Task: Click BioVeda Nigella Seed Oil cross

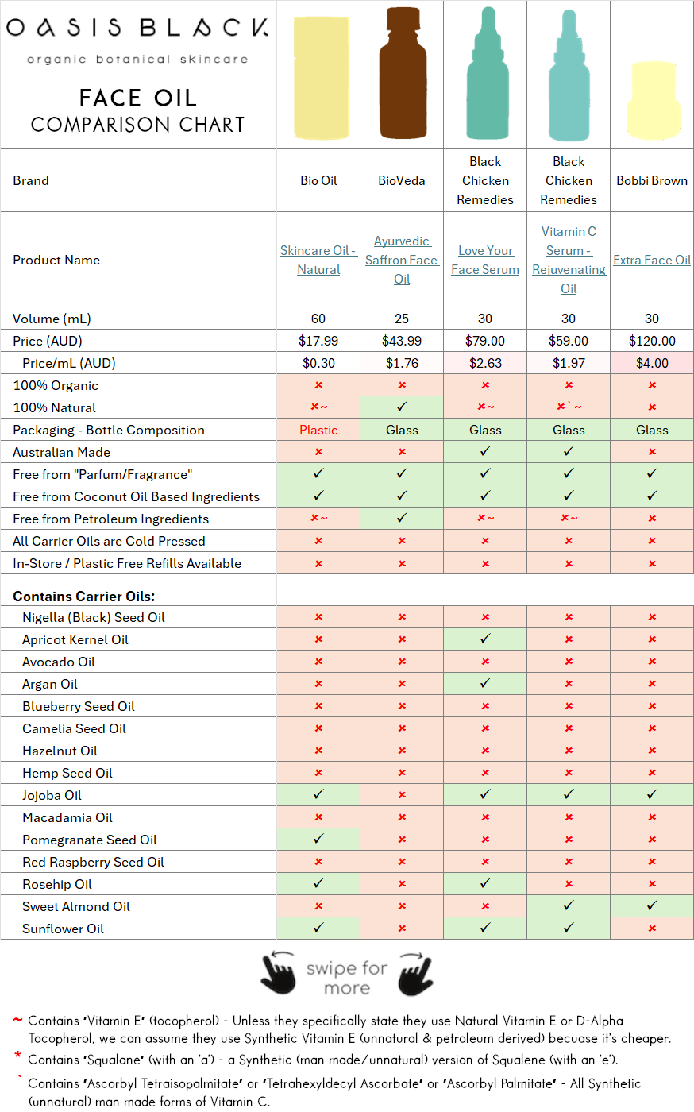Action: click(x=402, y=617)
